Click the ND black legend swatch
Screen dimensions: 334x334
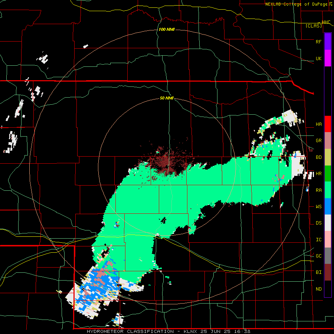tap(328, 289)
